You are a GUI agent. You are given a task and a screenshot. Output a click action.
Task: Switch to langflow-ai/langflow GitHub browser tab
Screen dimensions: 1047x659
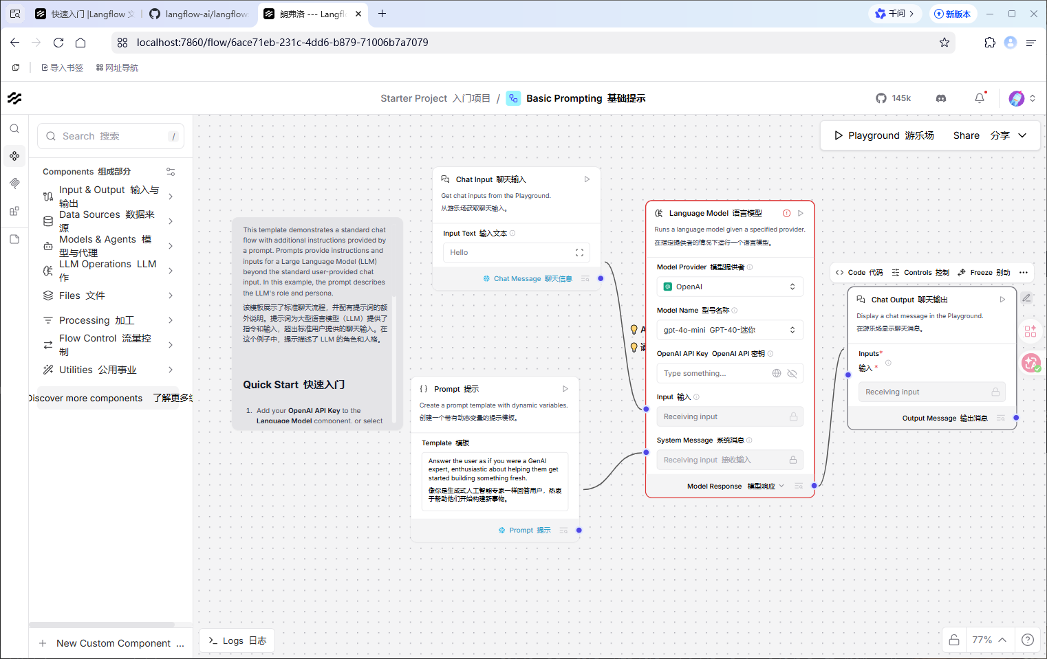(199, 14)
